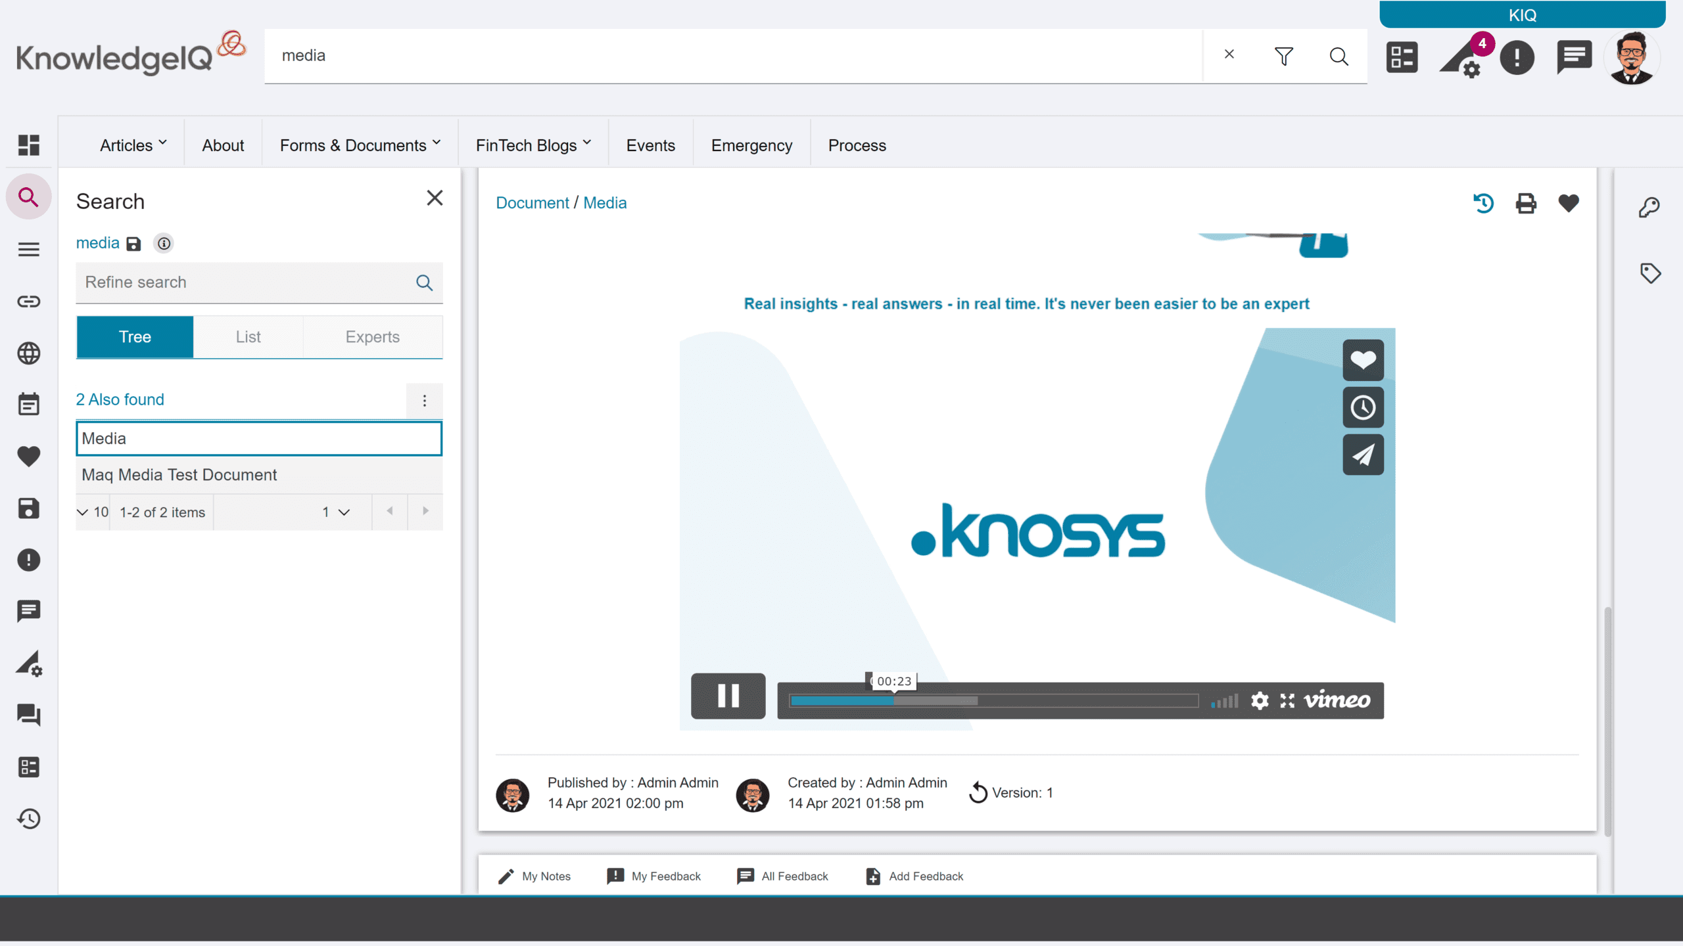
Task: Open the feedback message icon in left sidebar
Action: 28,611
